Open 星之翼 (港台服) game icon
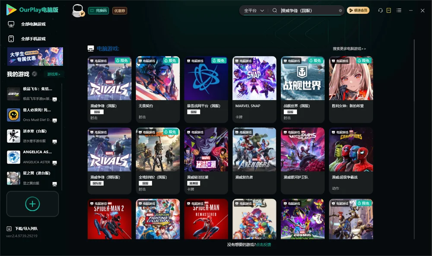Viewport: 432px width, 256px height. pyautogui.click(x=13, y=178)
